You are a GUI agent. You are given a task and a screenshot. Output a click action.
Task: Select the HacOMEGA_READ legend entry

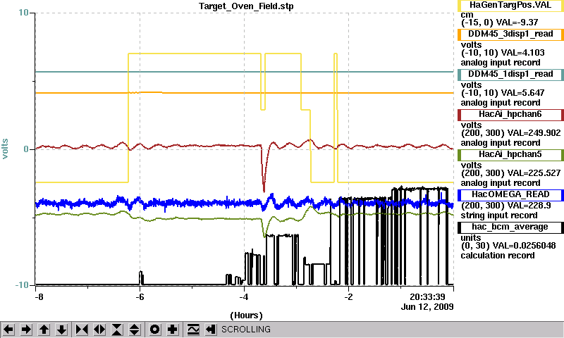coord(510,194)
